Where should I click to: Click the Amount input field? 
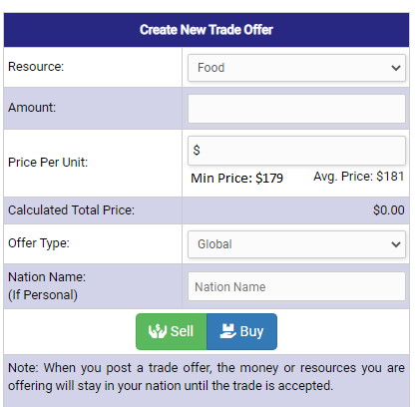[296, 109]
